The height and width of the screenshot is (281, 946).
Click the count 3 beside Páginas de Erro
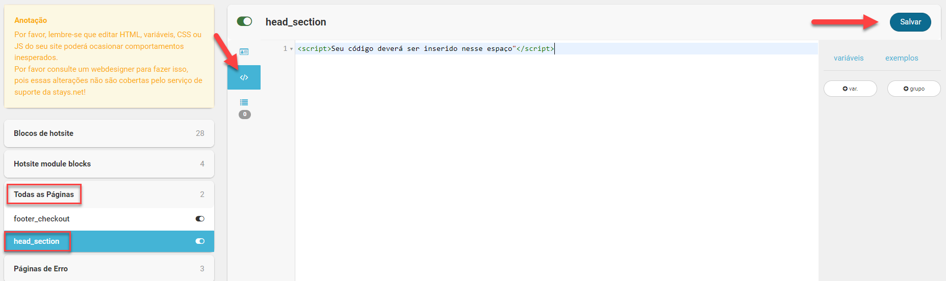(202, 269)
